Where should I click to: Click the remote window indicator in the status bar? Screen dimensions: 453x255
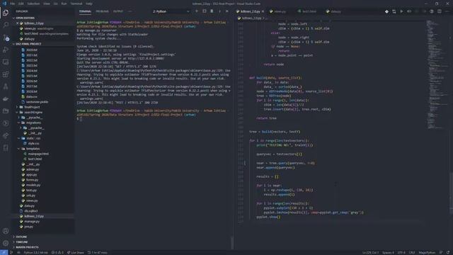click(4, 252)
